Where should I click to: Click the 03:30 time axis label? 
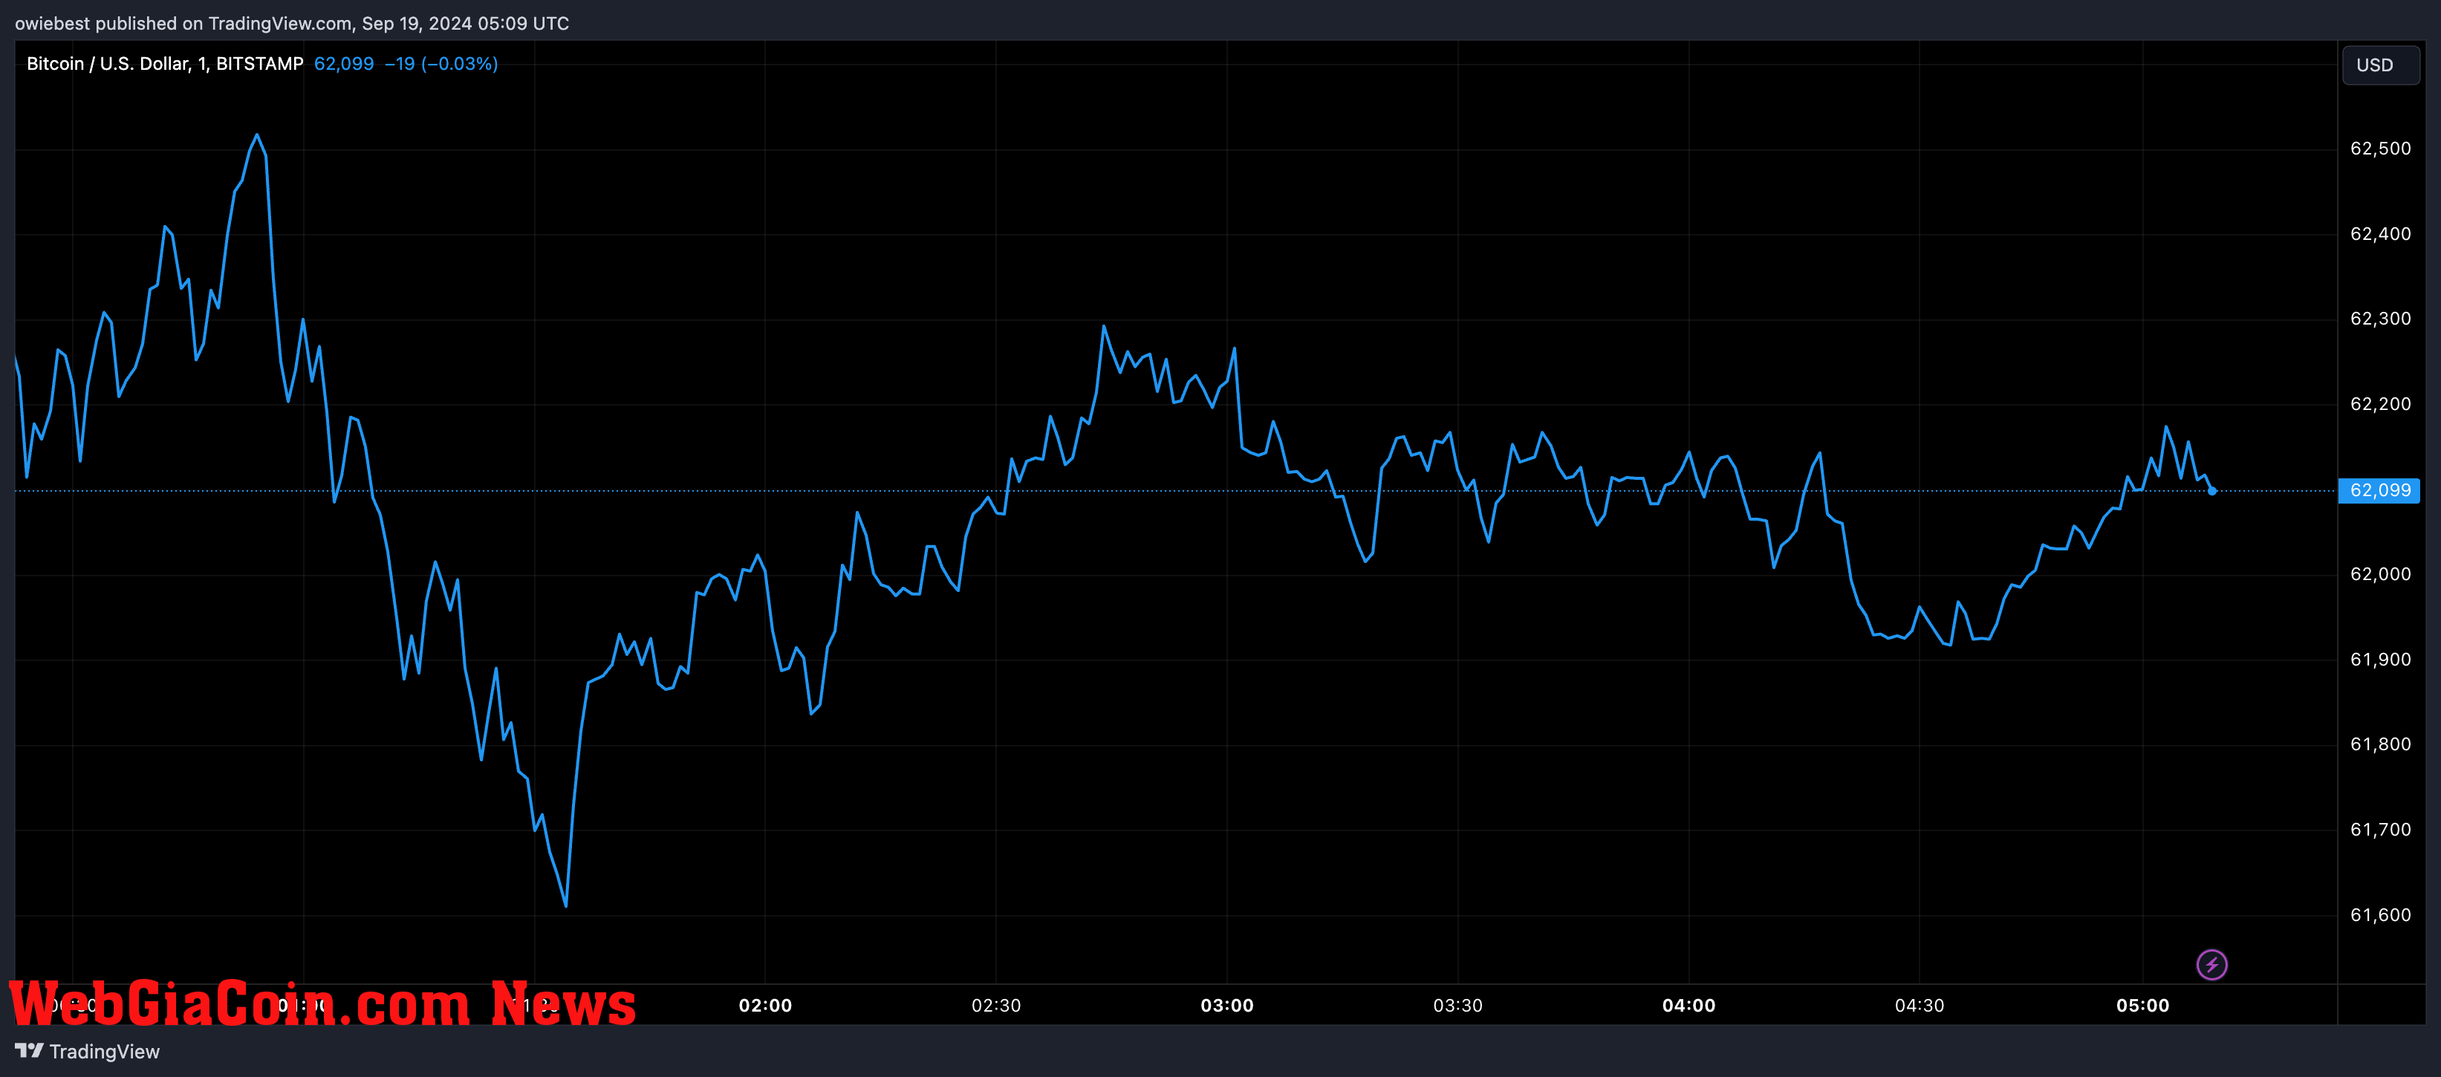tap(1457, 1005)
